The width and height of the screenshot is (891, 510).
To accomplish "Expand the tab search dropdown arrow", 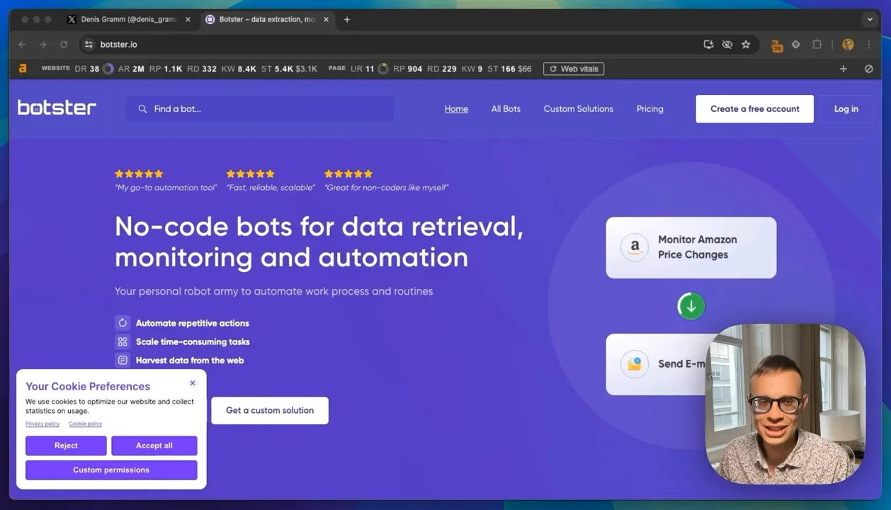I will coord(870,20).
